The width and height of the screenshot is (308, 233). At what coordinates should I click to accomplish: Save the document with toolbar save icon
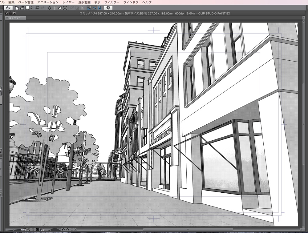[x=27, y=8]
